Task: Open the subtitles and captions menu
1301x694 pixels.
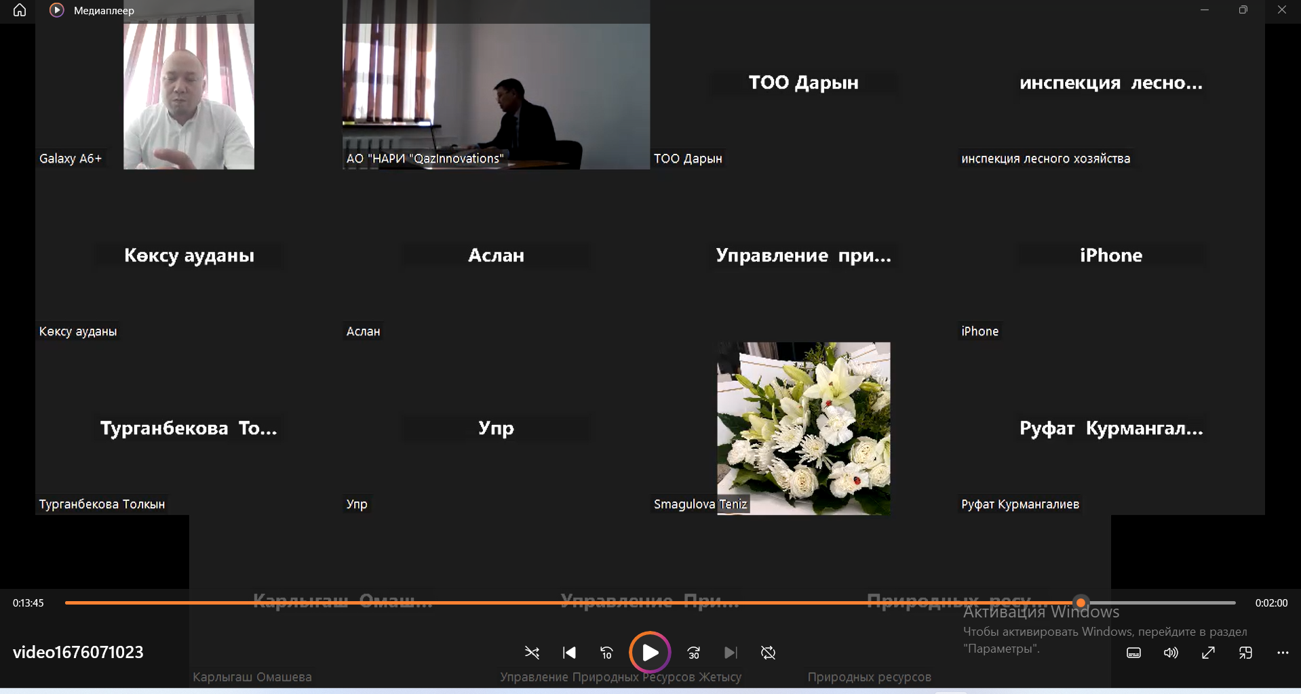Action: [x=1133, y=653]
